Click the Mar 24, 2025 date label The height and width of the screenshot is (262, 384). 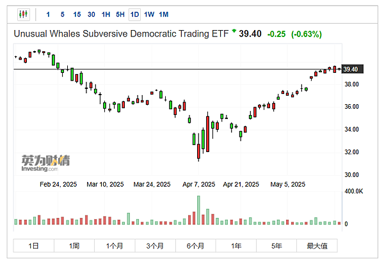click(152, 185)
